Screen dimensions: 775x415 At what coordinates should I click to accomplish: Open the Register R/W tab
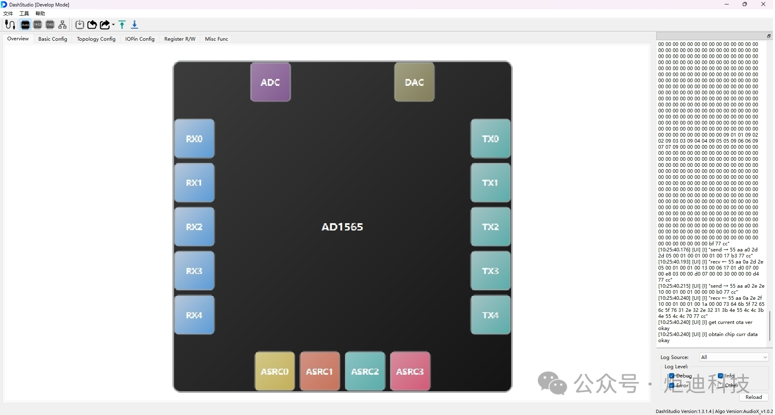pyautogui.click(x=180, y=39)
